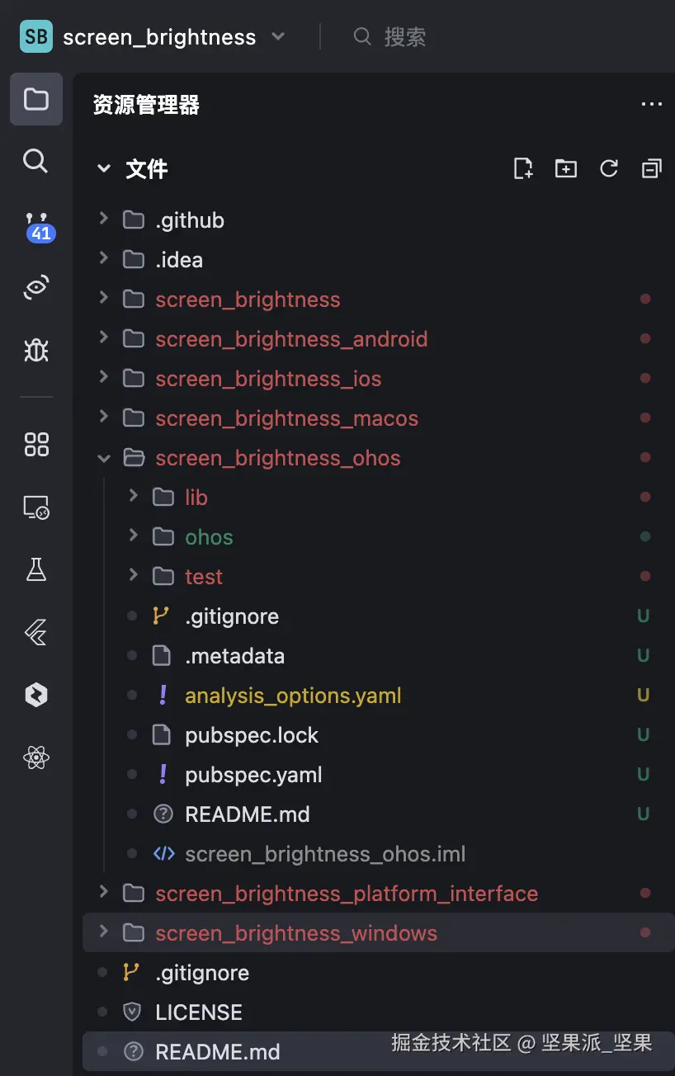The height and width of the screenshot is (1076, 675).
Task: Open the Debug bug icon panel
Action: [35, 350]
